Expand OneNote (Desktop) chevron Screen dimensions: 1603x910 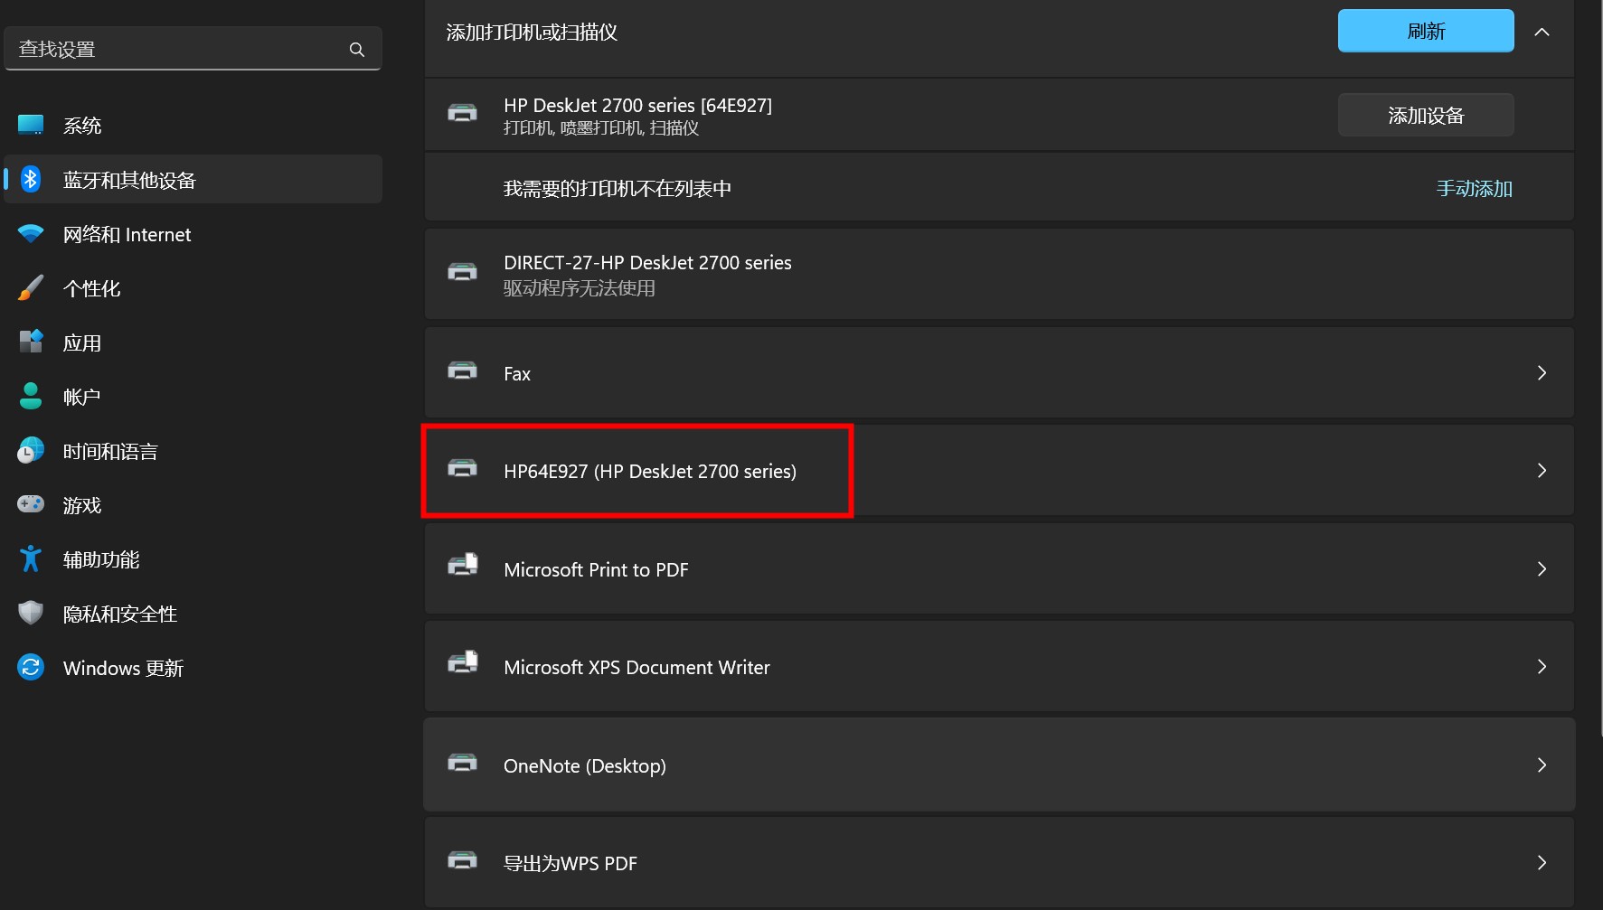tap(1542, 765)
